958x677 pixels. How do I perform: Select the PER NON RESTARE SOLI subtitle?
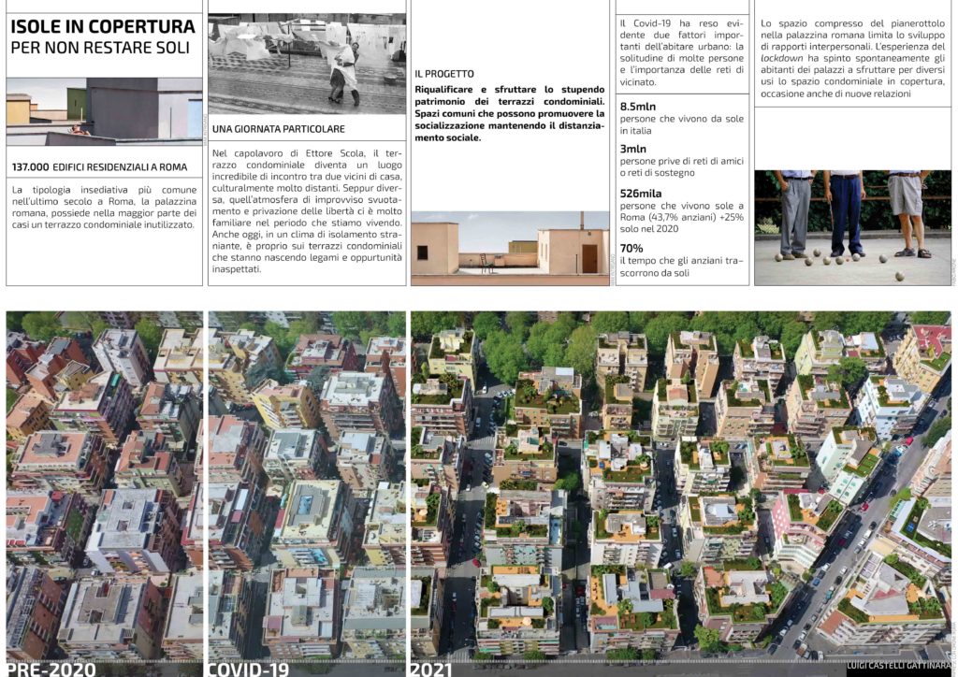point(90,46)
